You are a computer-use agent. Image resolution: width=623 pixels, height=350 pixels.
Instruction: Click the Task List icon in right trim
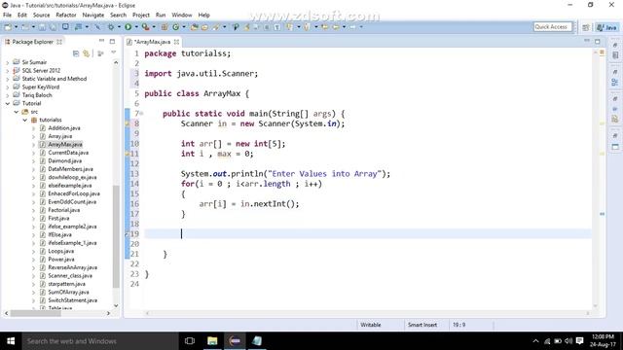615,55
